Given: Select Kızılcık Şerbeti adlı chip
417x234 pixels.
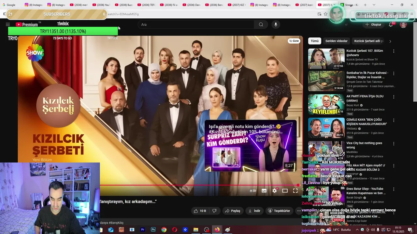Looking at the screenshot, I should [x=369, y=41].
